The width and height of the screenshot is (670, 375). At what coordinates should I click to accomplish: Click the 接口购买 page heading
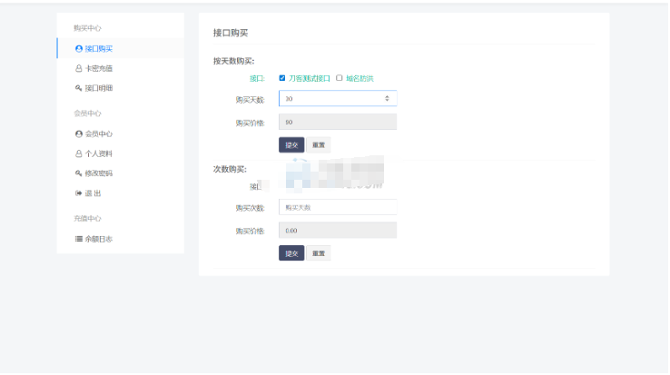231,33
